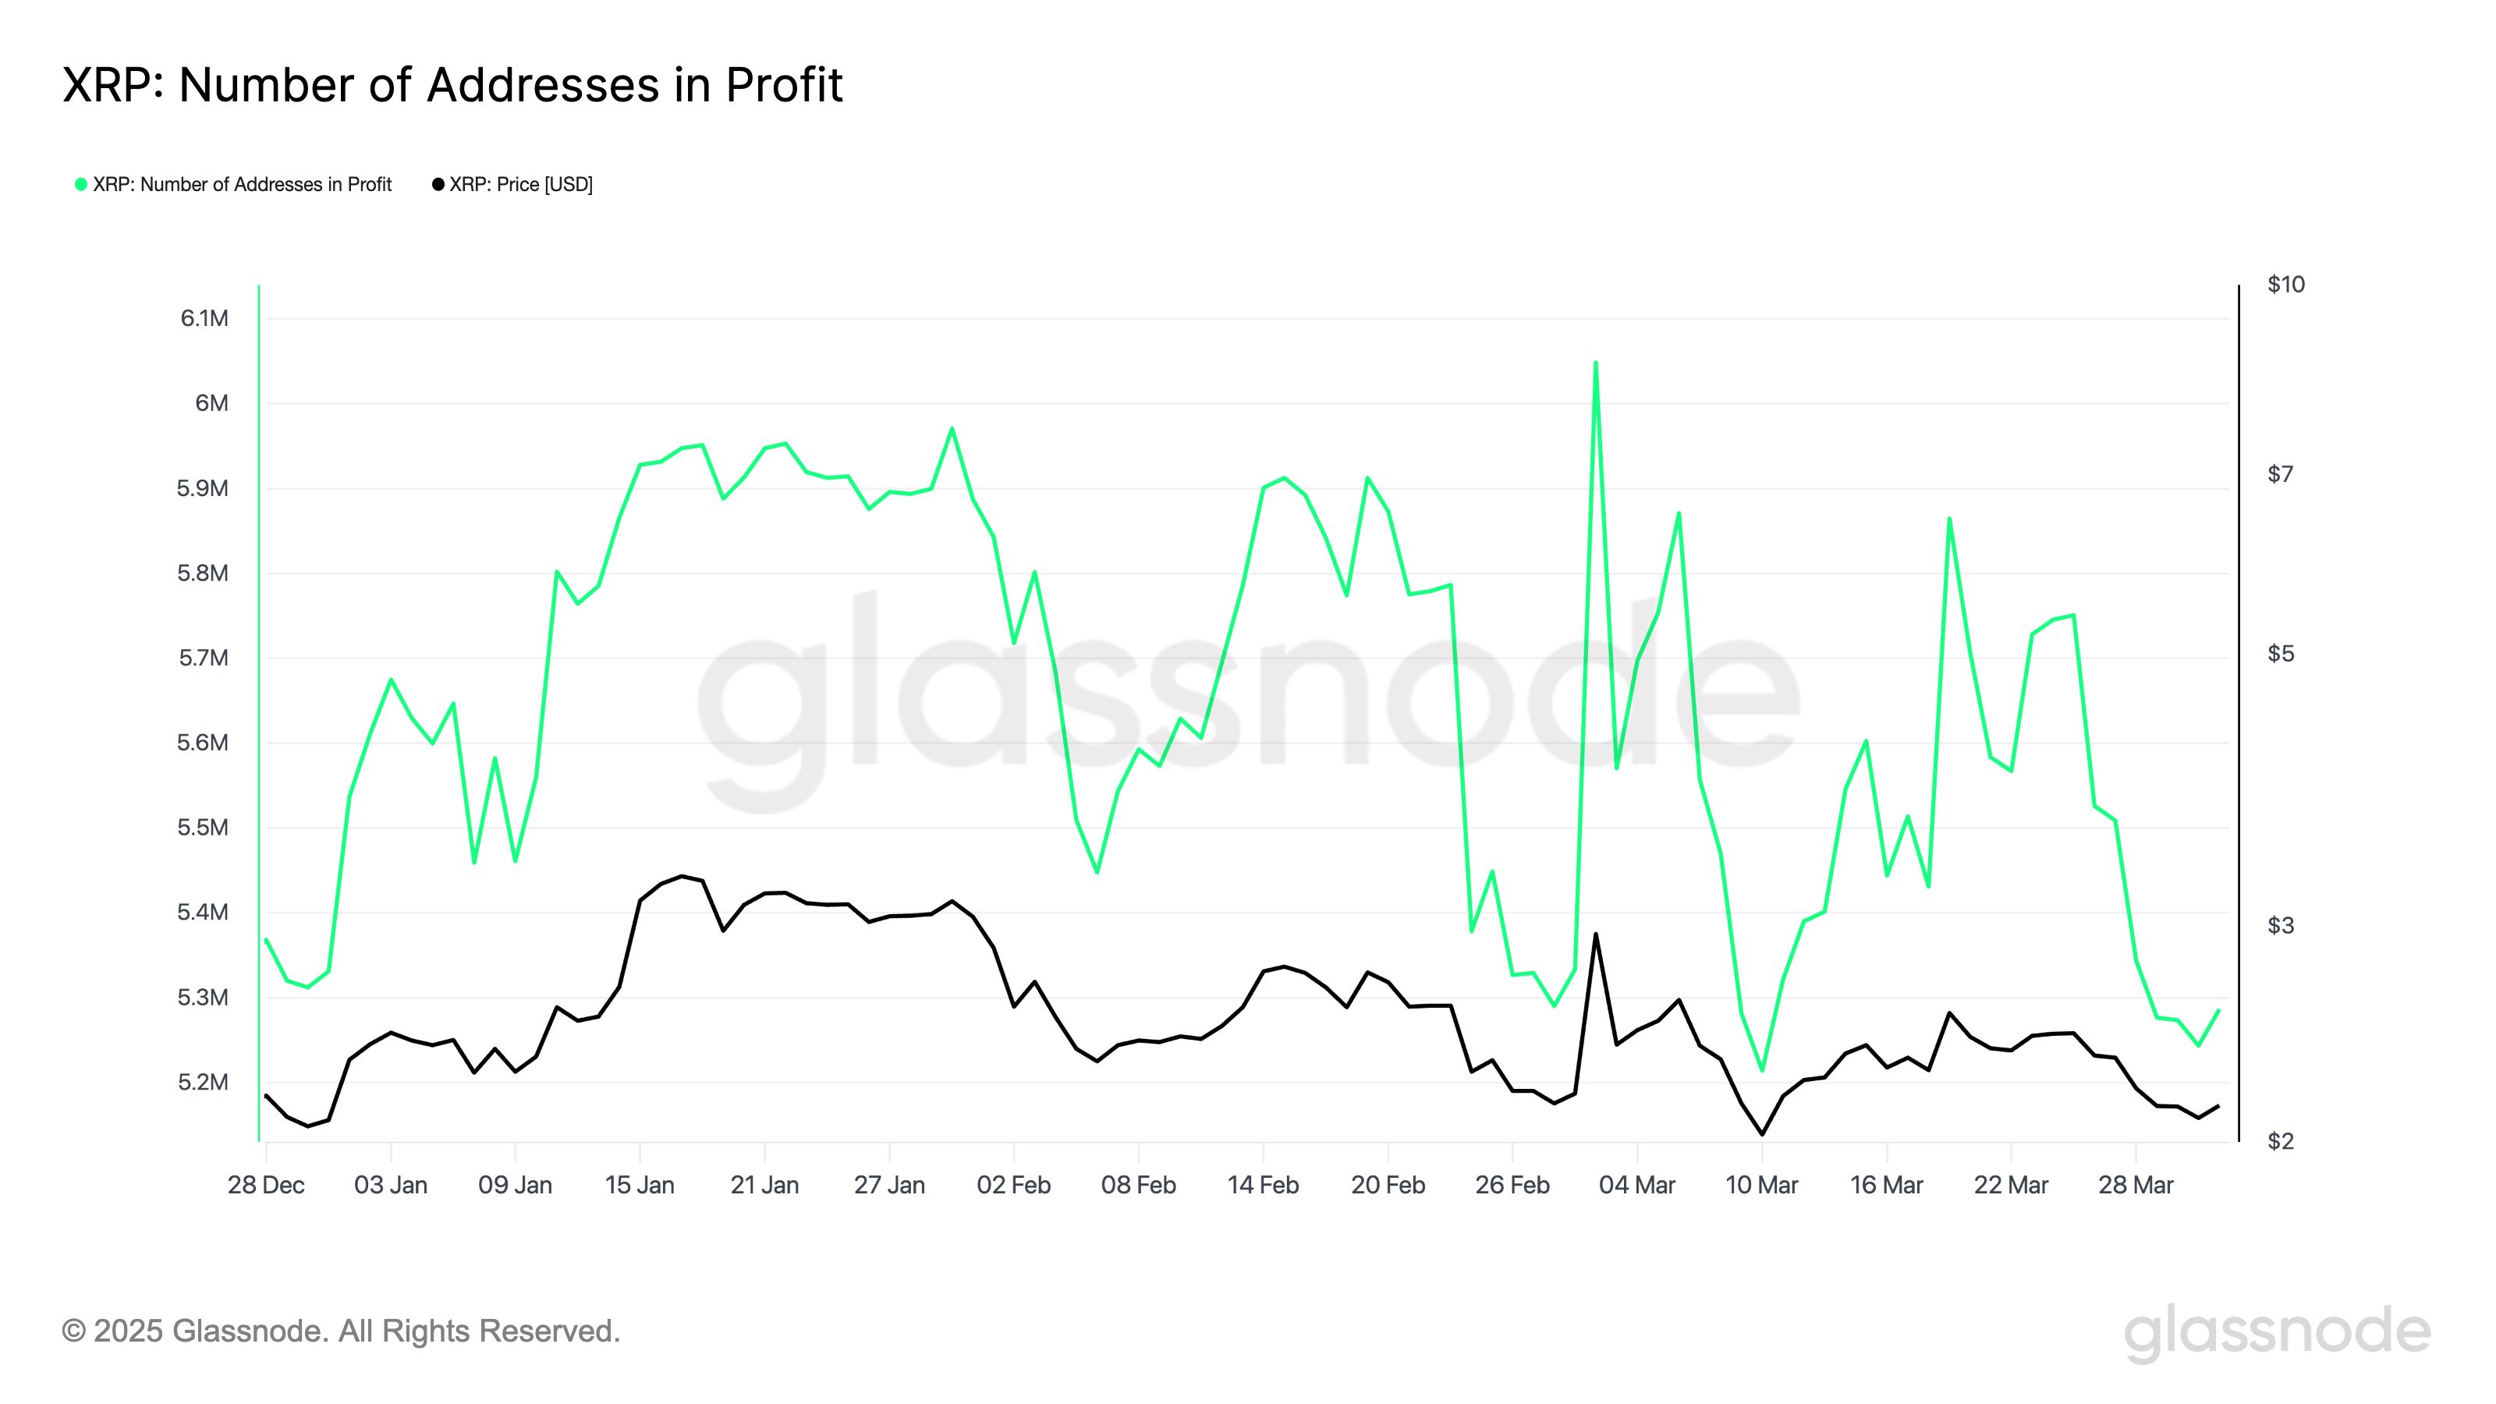
Task: Click the Glassnode copyright notice text
Action: coord(341,1331)
